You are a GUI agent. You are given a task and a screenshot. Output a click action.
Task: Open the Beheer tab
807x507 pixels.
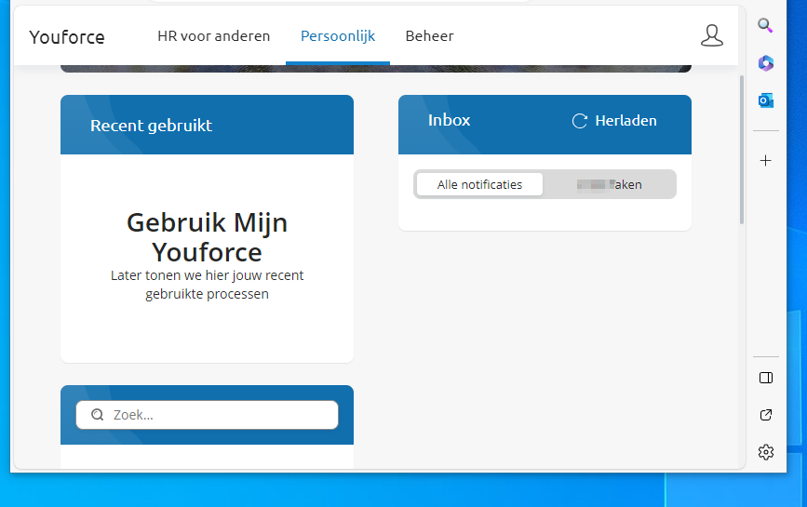click(429, 36)
